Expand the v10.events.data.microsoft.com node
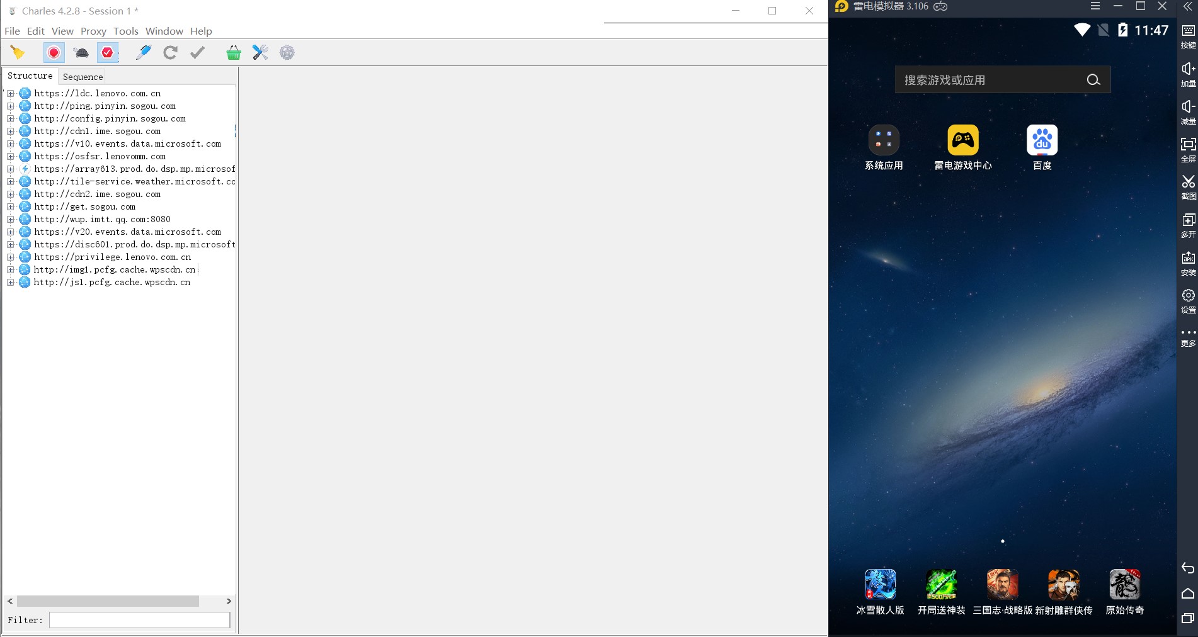 (11, 144)
